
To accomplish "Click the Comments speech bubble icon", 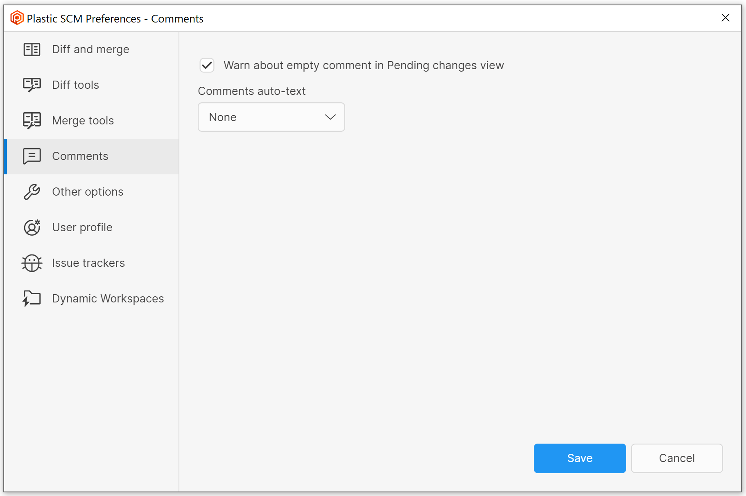I will click(x=32, y=156).
